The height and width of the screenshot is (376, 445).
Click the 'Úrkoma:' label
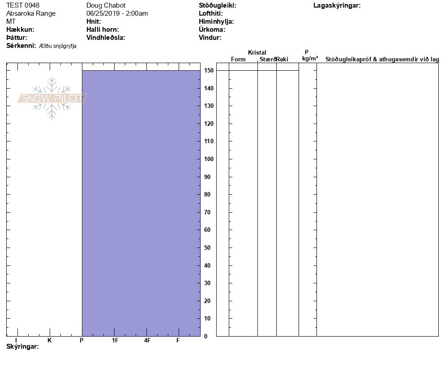pos(212,30)
